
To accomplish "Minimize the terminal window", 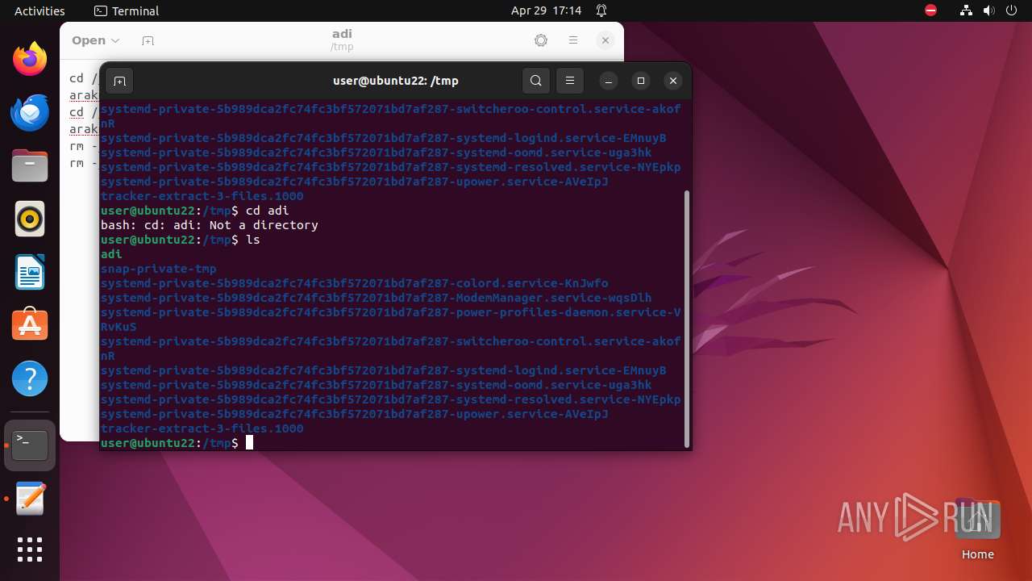I will tap(609, 81).
